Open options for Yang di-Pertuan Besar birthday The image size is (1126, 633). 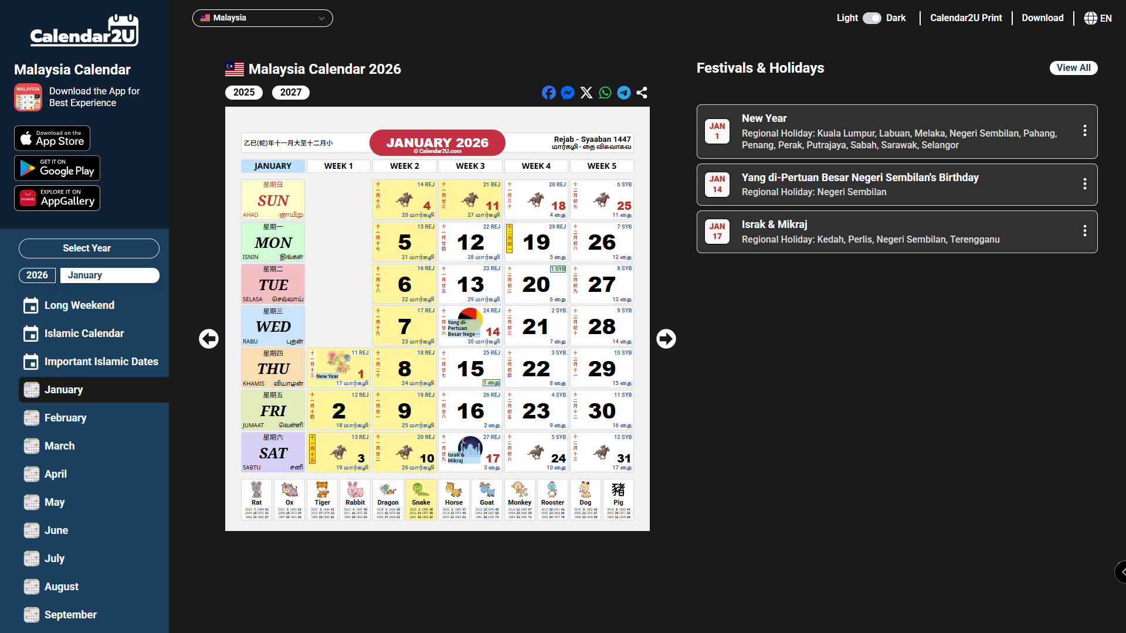tap(1084, 184)
